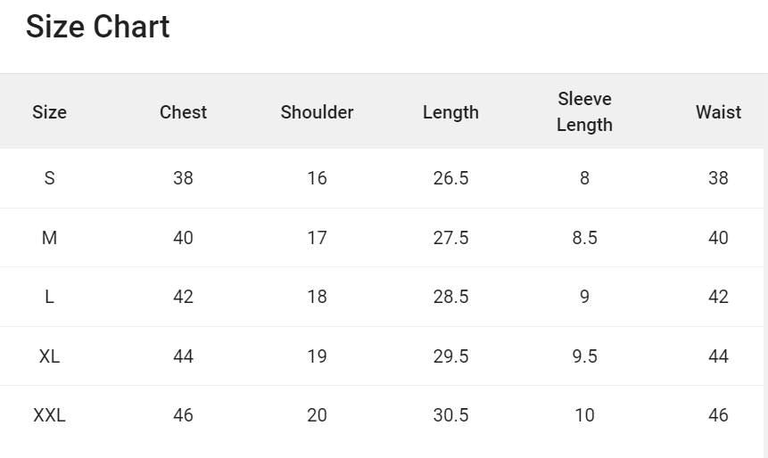Click the Size column header
The width and height of the screenshot is (768, 458).
49,112
